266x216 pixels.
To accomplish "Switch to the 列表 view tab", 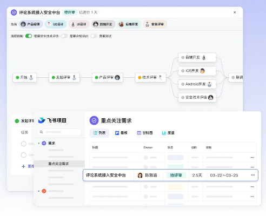I will [x=99, y=133].
